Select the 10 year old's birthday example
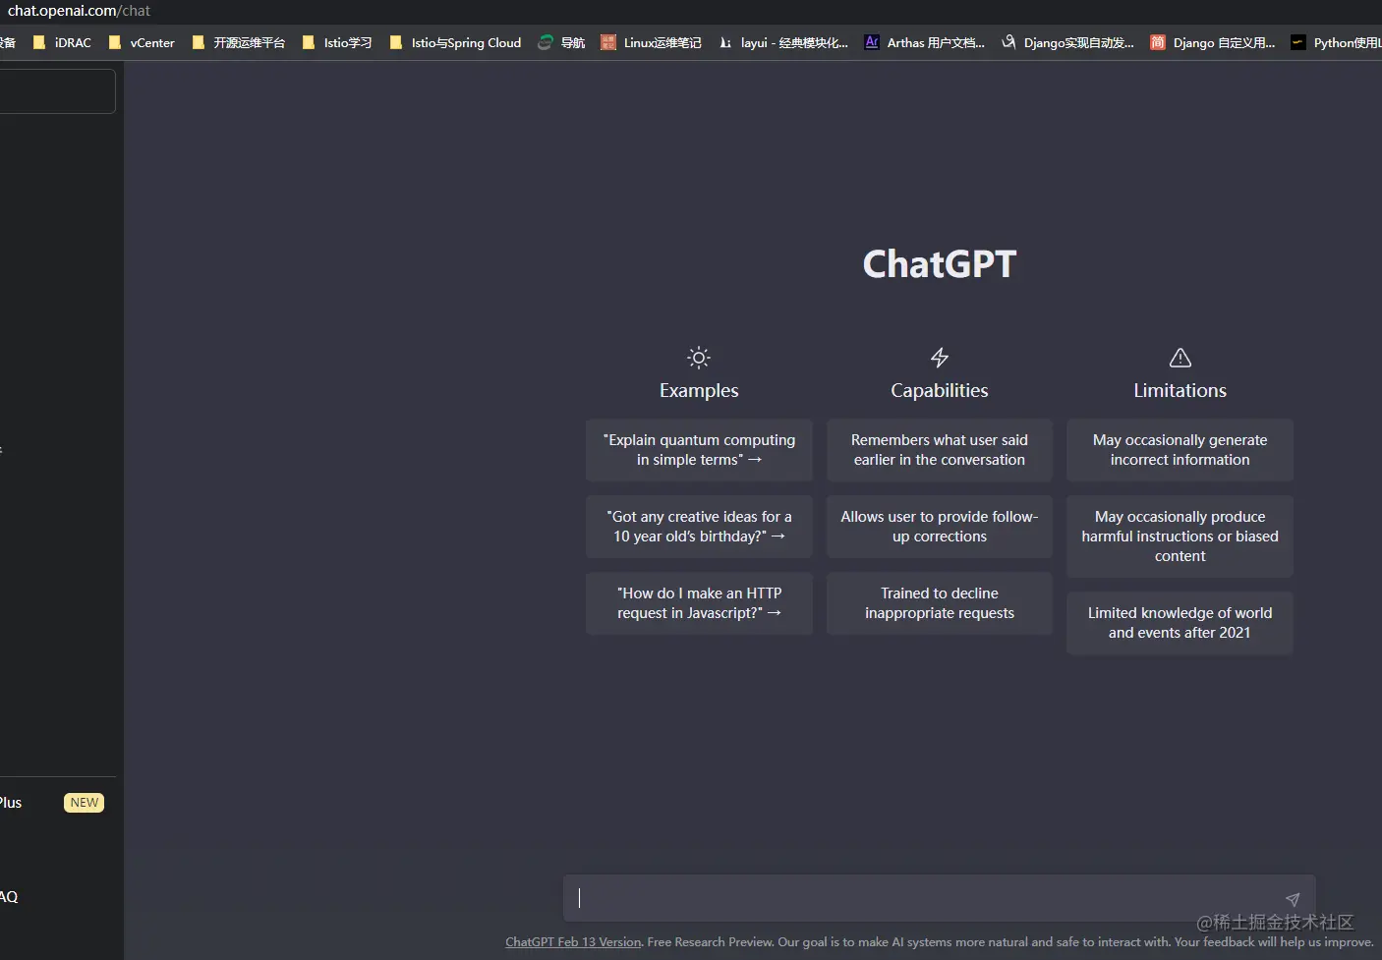The width and height of the screenshot is (1382, 960). click(x=699, y=527)
